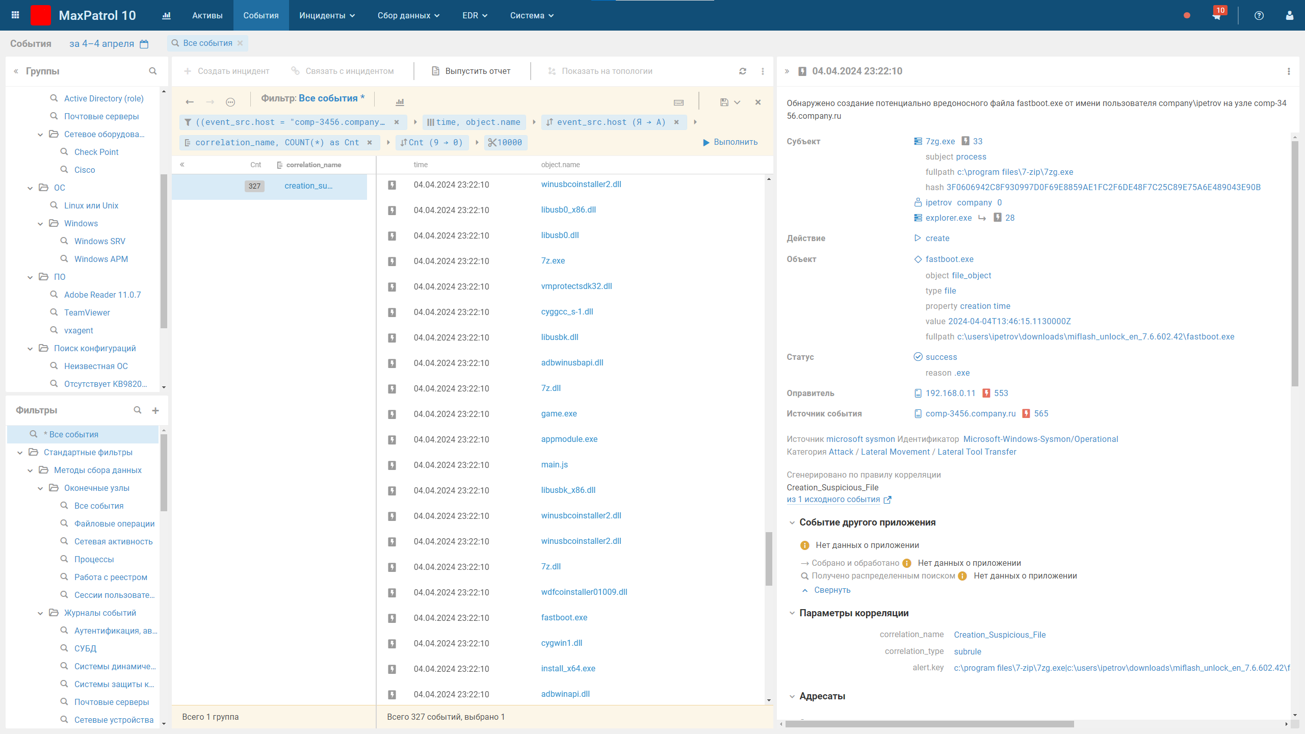Collapse 'Параметры корреляции' section
Screen dimensions: 1305x734
pos(792,613)
